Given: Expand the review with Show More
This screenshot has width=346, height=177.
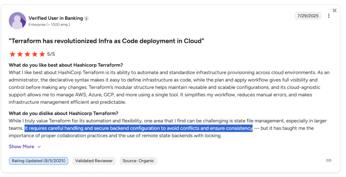Looking at the screenshot, I should click(21, 147).
